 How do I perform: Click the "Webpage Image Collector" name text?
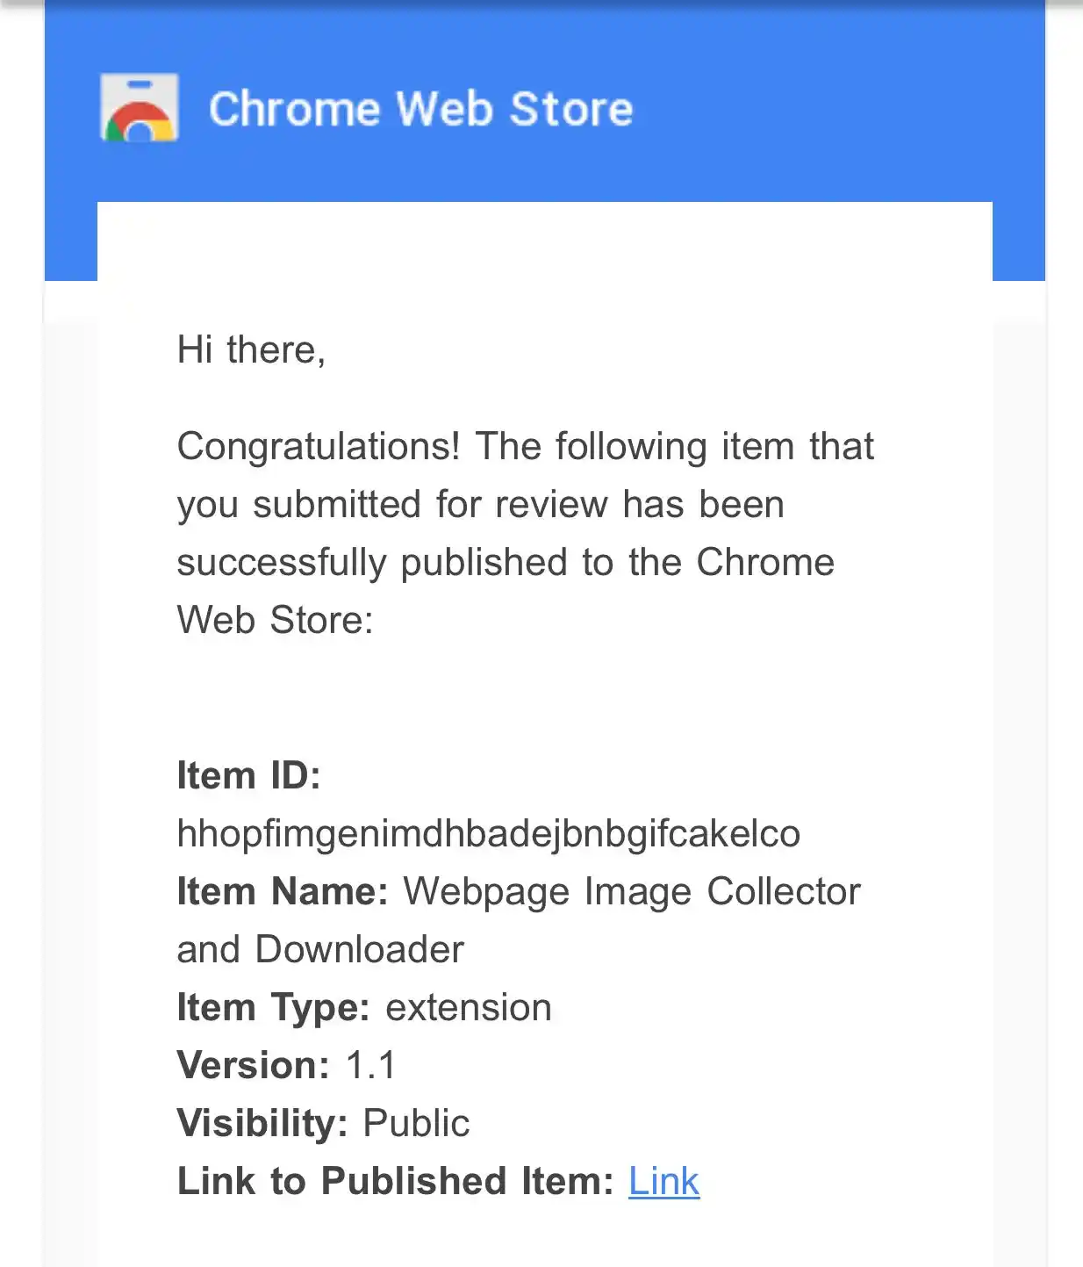(x=632, y=891)
